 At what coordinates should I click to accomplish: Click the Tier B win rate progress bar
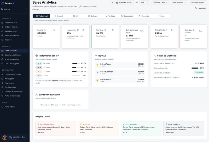point(76,67)
